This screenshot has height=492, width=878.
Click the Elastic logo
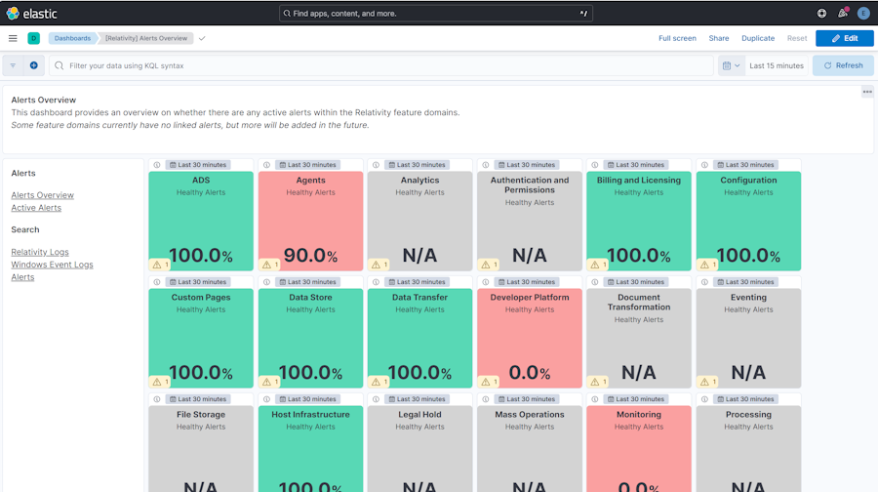pyautogui.click(x=32, y=13)
